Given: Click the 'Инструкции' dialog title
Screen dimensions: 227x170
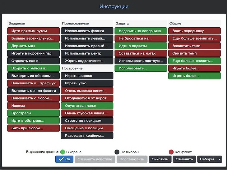Looking at the screenshot, I should pyautogui.click(x=114, y=7).
